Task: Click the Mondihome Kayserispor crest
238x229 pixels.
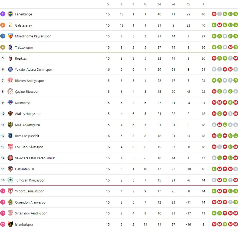Action: click(x=10, y=36)
